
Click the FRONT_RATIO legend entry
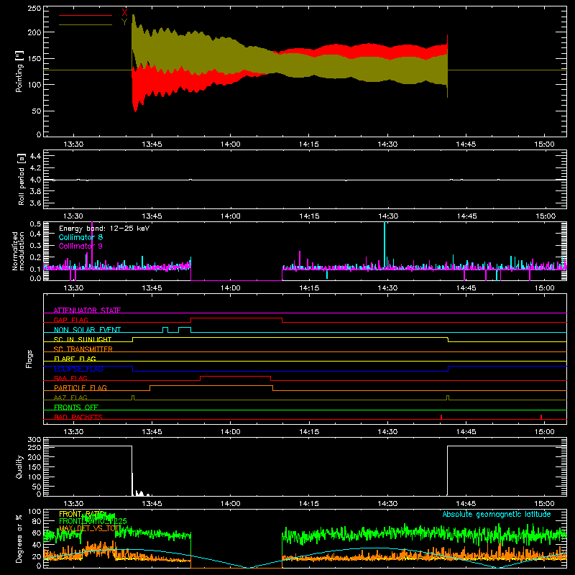tap(82, 514)
